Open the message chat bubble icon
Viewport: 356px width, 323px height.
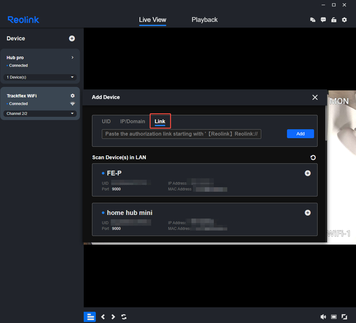coord(323,20)
